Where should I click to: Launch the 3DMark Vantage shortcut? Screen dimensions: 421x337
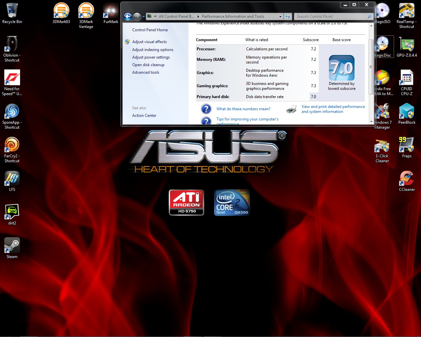86,15
